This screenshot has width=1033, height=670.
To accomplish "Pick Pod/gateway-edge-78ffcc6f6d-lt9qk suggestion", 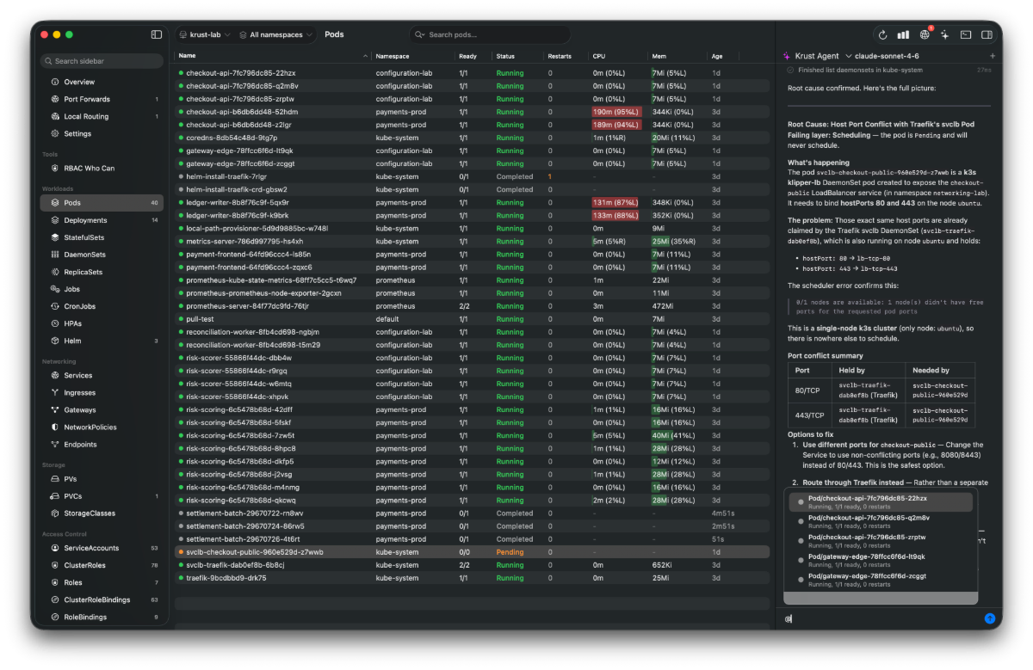I will click(878, 560).
